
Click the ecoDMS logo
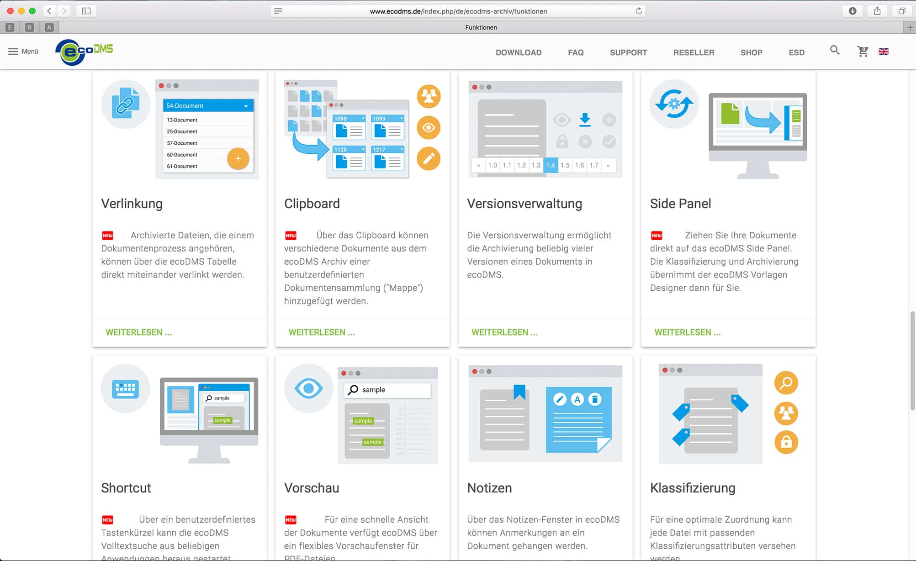[x=85, y=52]
